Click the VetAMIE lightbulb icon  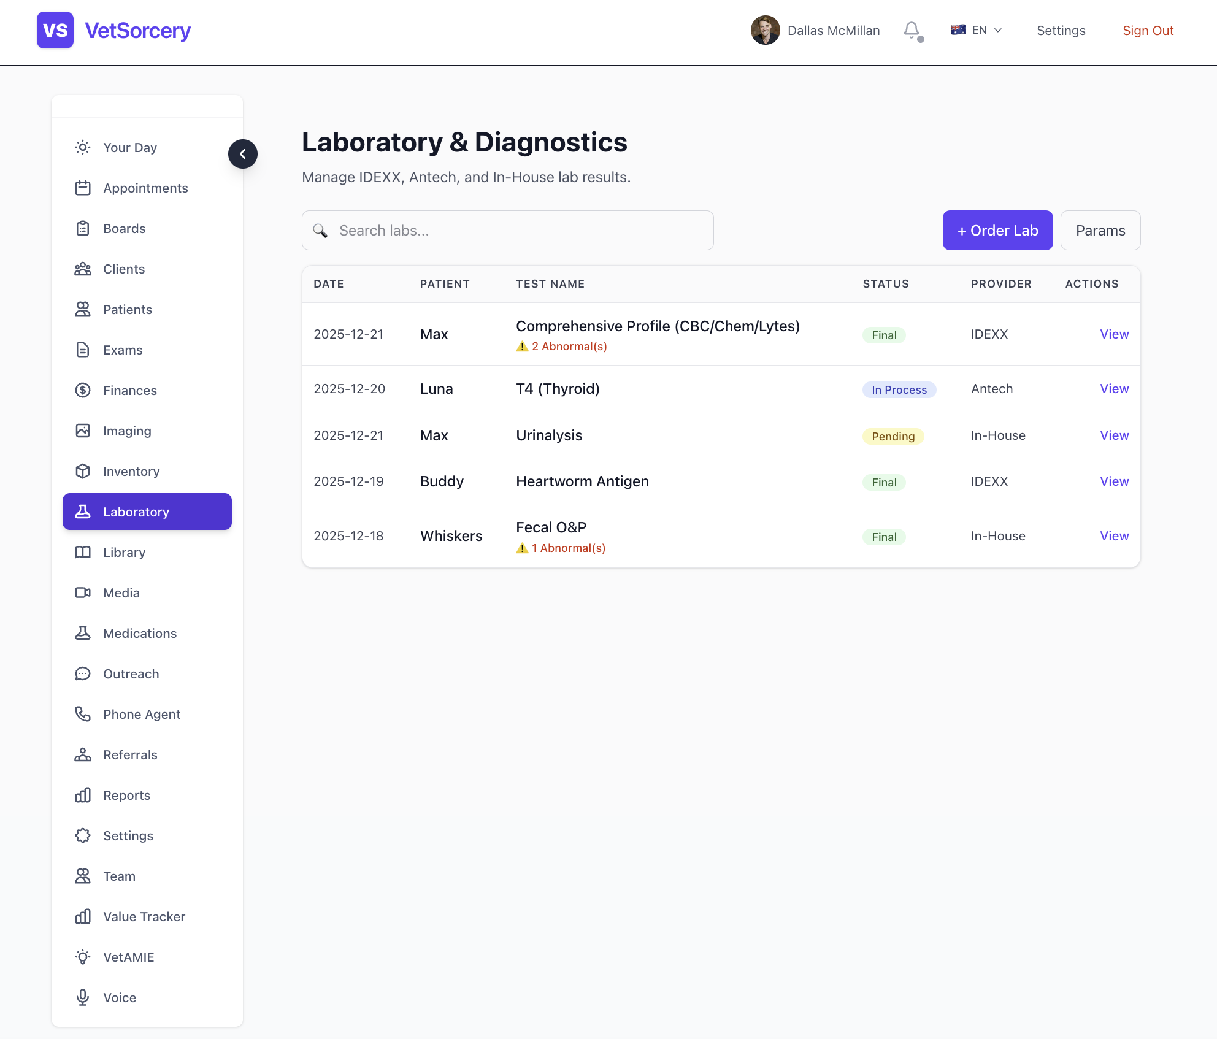tap(83, 957)
